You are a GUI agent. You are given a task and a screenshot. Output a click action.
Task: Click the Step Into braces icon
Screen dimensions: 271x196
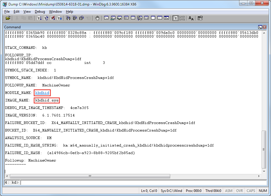68,18
